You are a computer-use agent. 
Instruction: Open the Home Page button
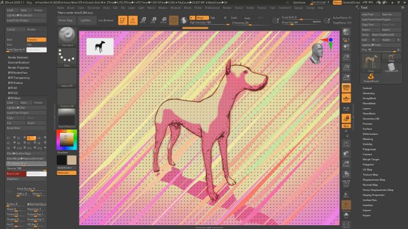tap(66, 20)
